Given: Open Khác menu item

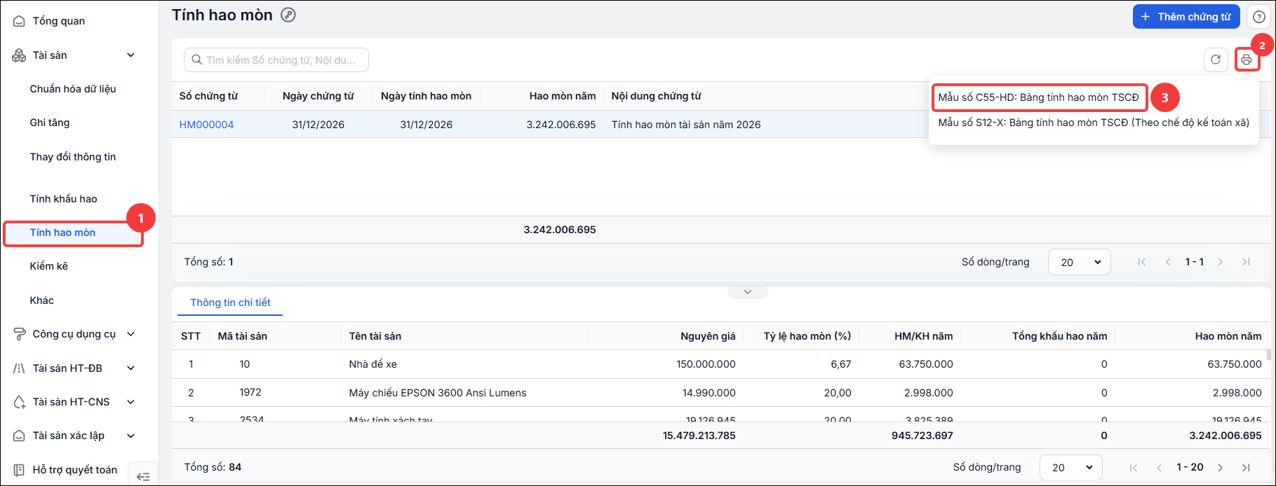Looking at the screenshot, I should point(42,300).
